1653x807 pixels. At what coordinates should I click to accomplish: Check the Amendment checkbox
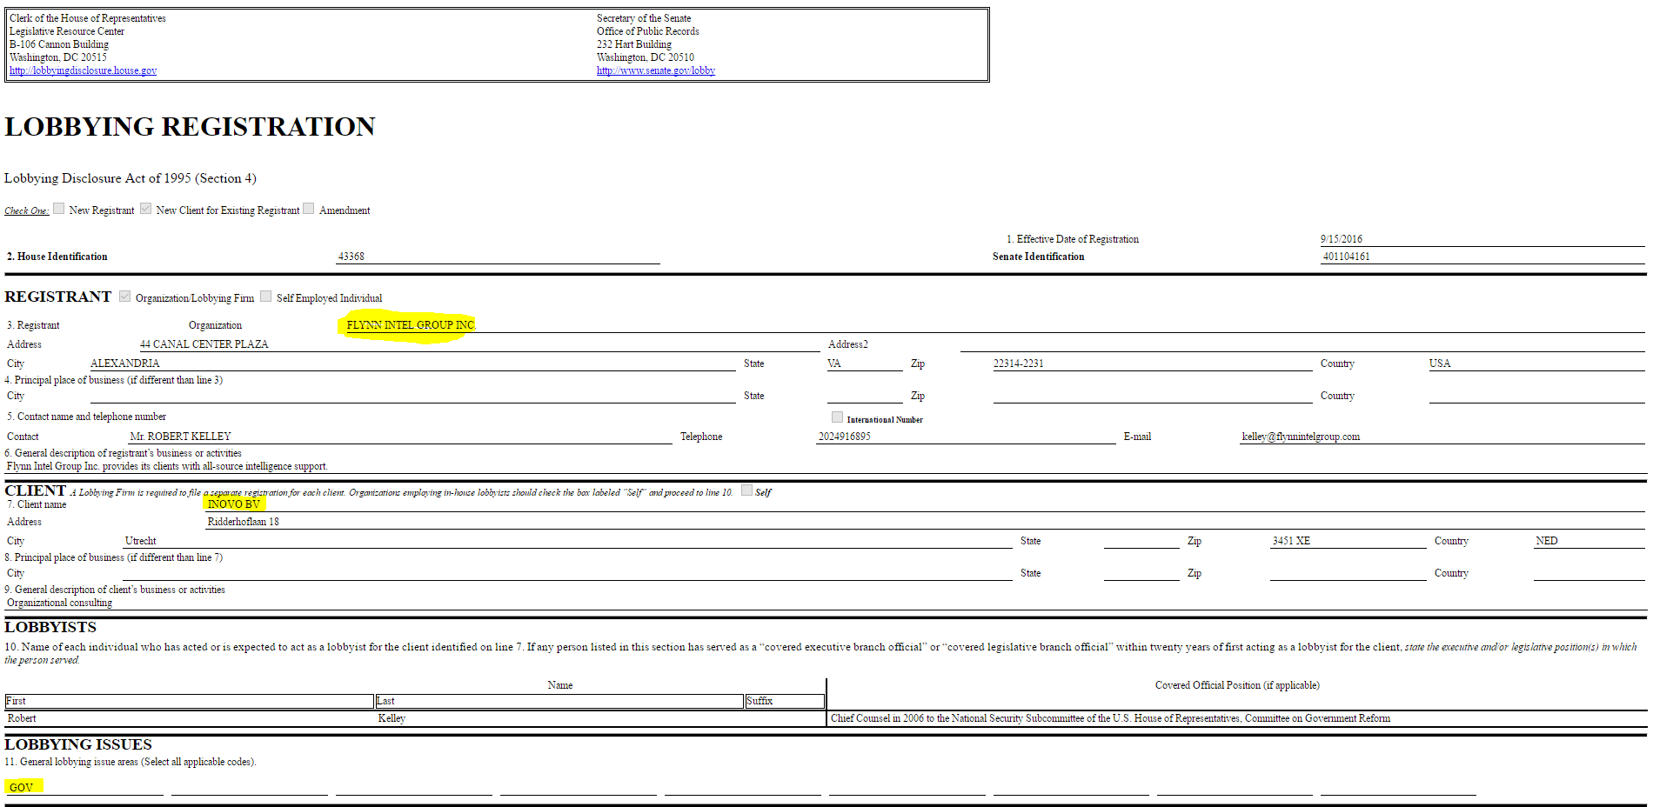click(x=309, y=208)
